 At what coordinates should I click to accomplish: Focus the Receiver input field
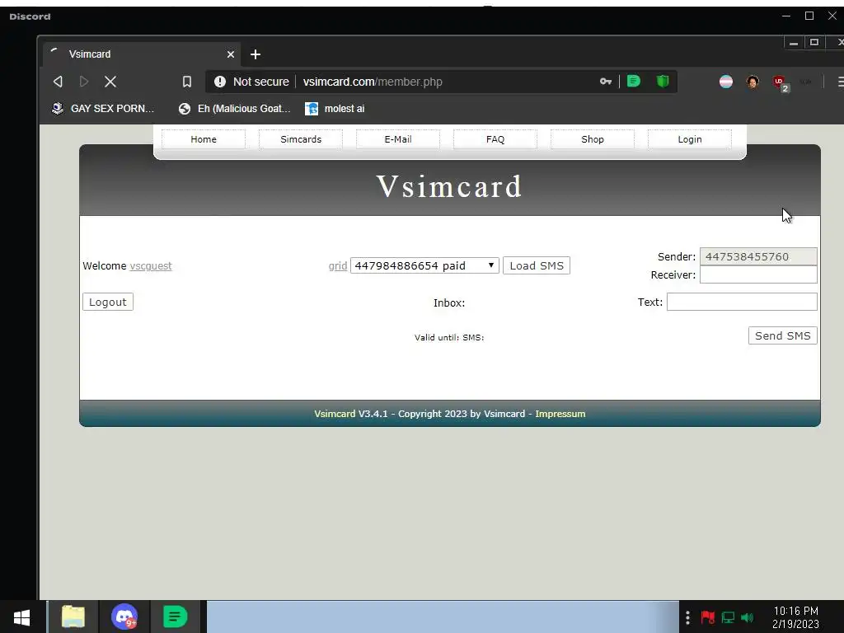(x=758, y=274)
